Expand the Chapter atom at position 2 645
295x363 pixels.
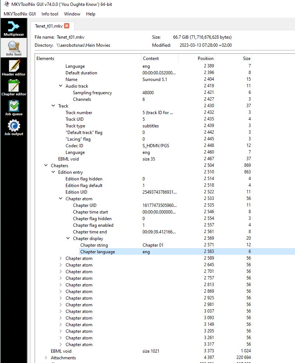pos(60,265)
